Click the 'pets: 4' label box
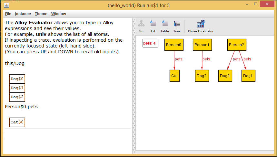The image size is (277, 157). pos(150,43)
